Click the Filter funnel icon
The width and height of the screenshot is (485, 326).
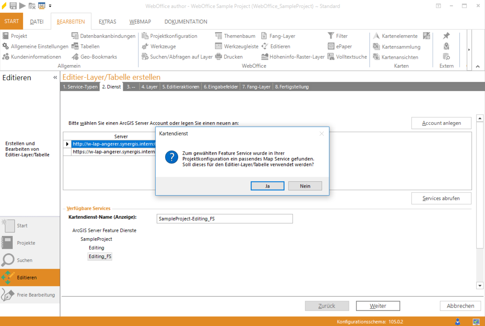(331, 36)
